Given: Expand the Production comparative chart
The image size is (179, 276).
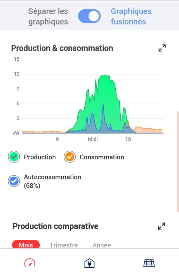Looking at the screenshot, I should click(162, 226).
